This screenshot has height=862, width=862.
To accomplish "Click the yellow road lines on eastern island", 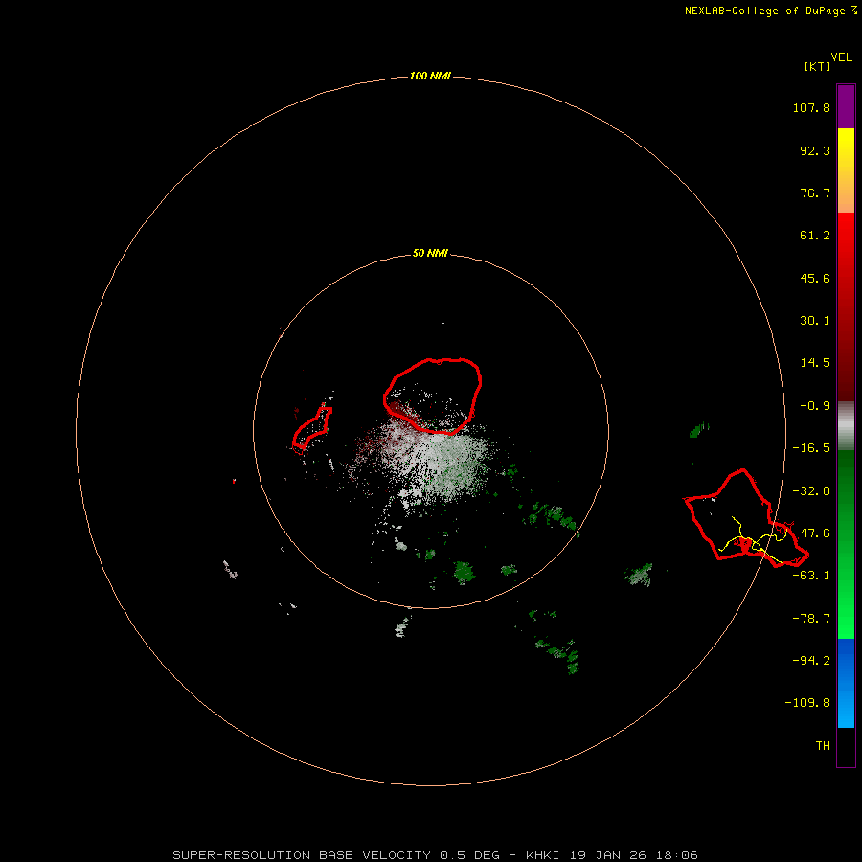I will coord(753,541).
